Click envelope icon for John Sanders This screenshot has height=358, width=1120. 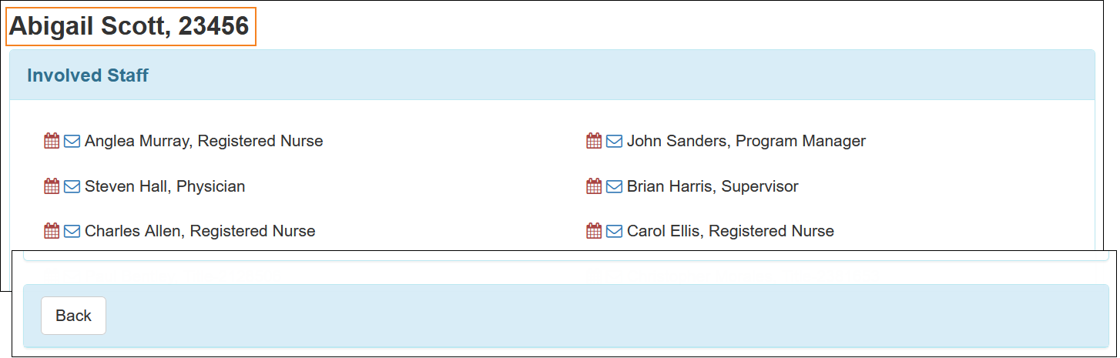[614, 141]
